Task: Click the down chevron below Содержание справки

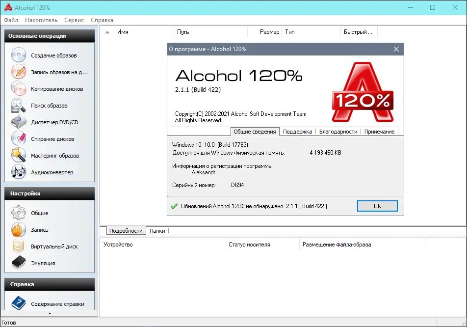Action: [x=49, y=313]
